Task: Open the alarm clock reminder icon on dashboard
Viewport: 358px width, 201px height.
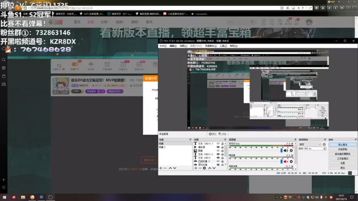Action: 107,64
